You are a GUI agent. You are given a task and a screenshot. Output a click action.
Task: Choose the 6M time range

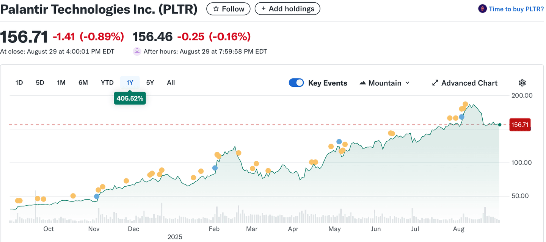point(83,83)
